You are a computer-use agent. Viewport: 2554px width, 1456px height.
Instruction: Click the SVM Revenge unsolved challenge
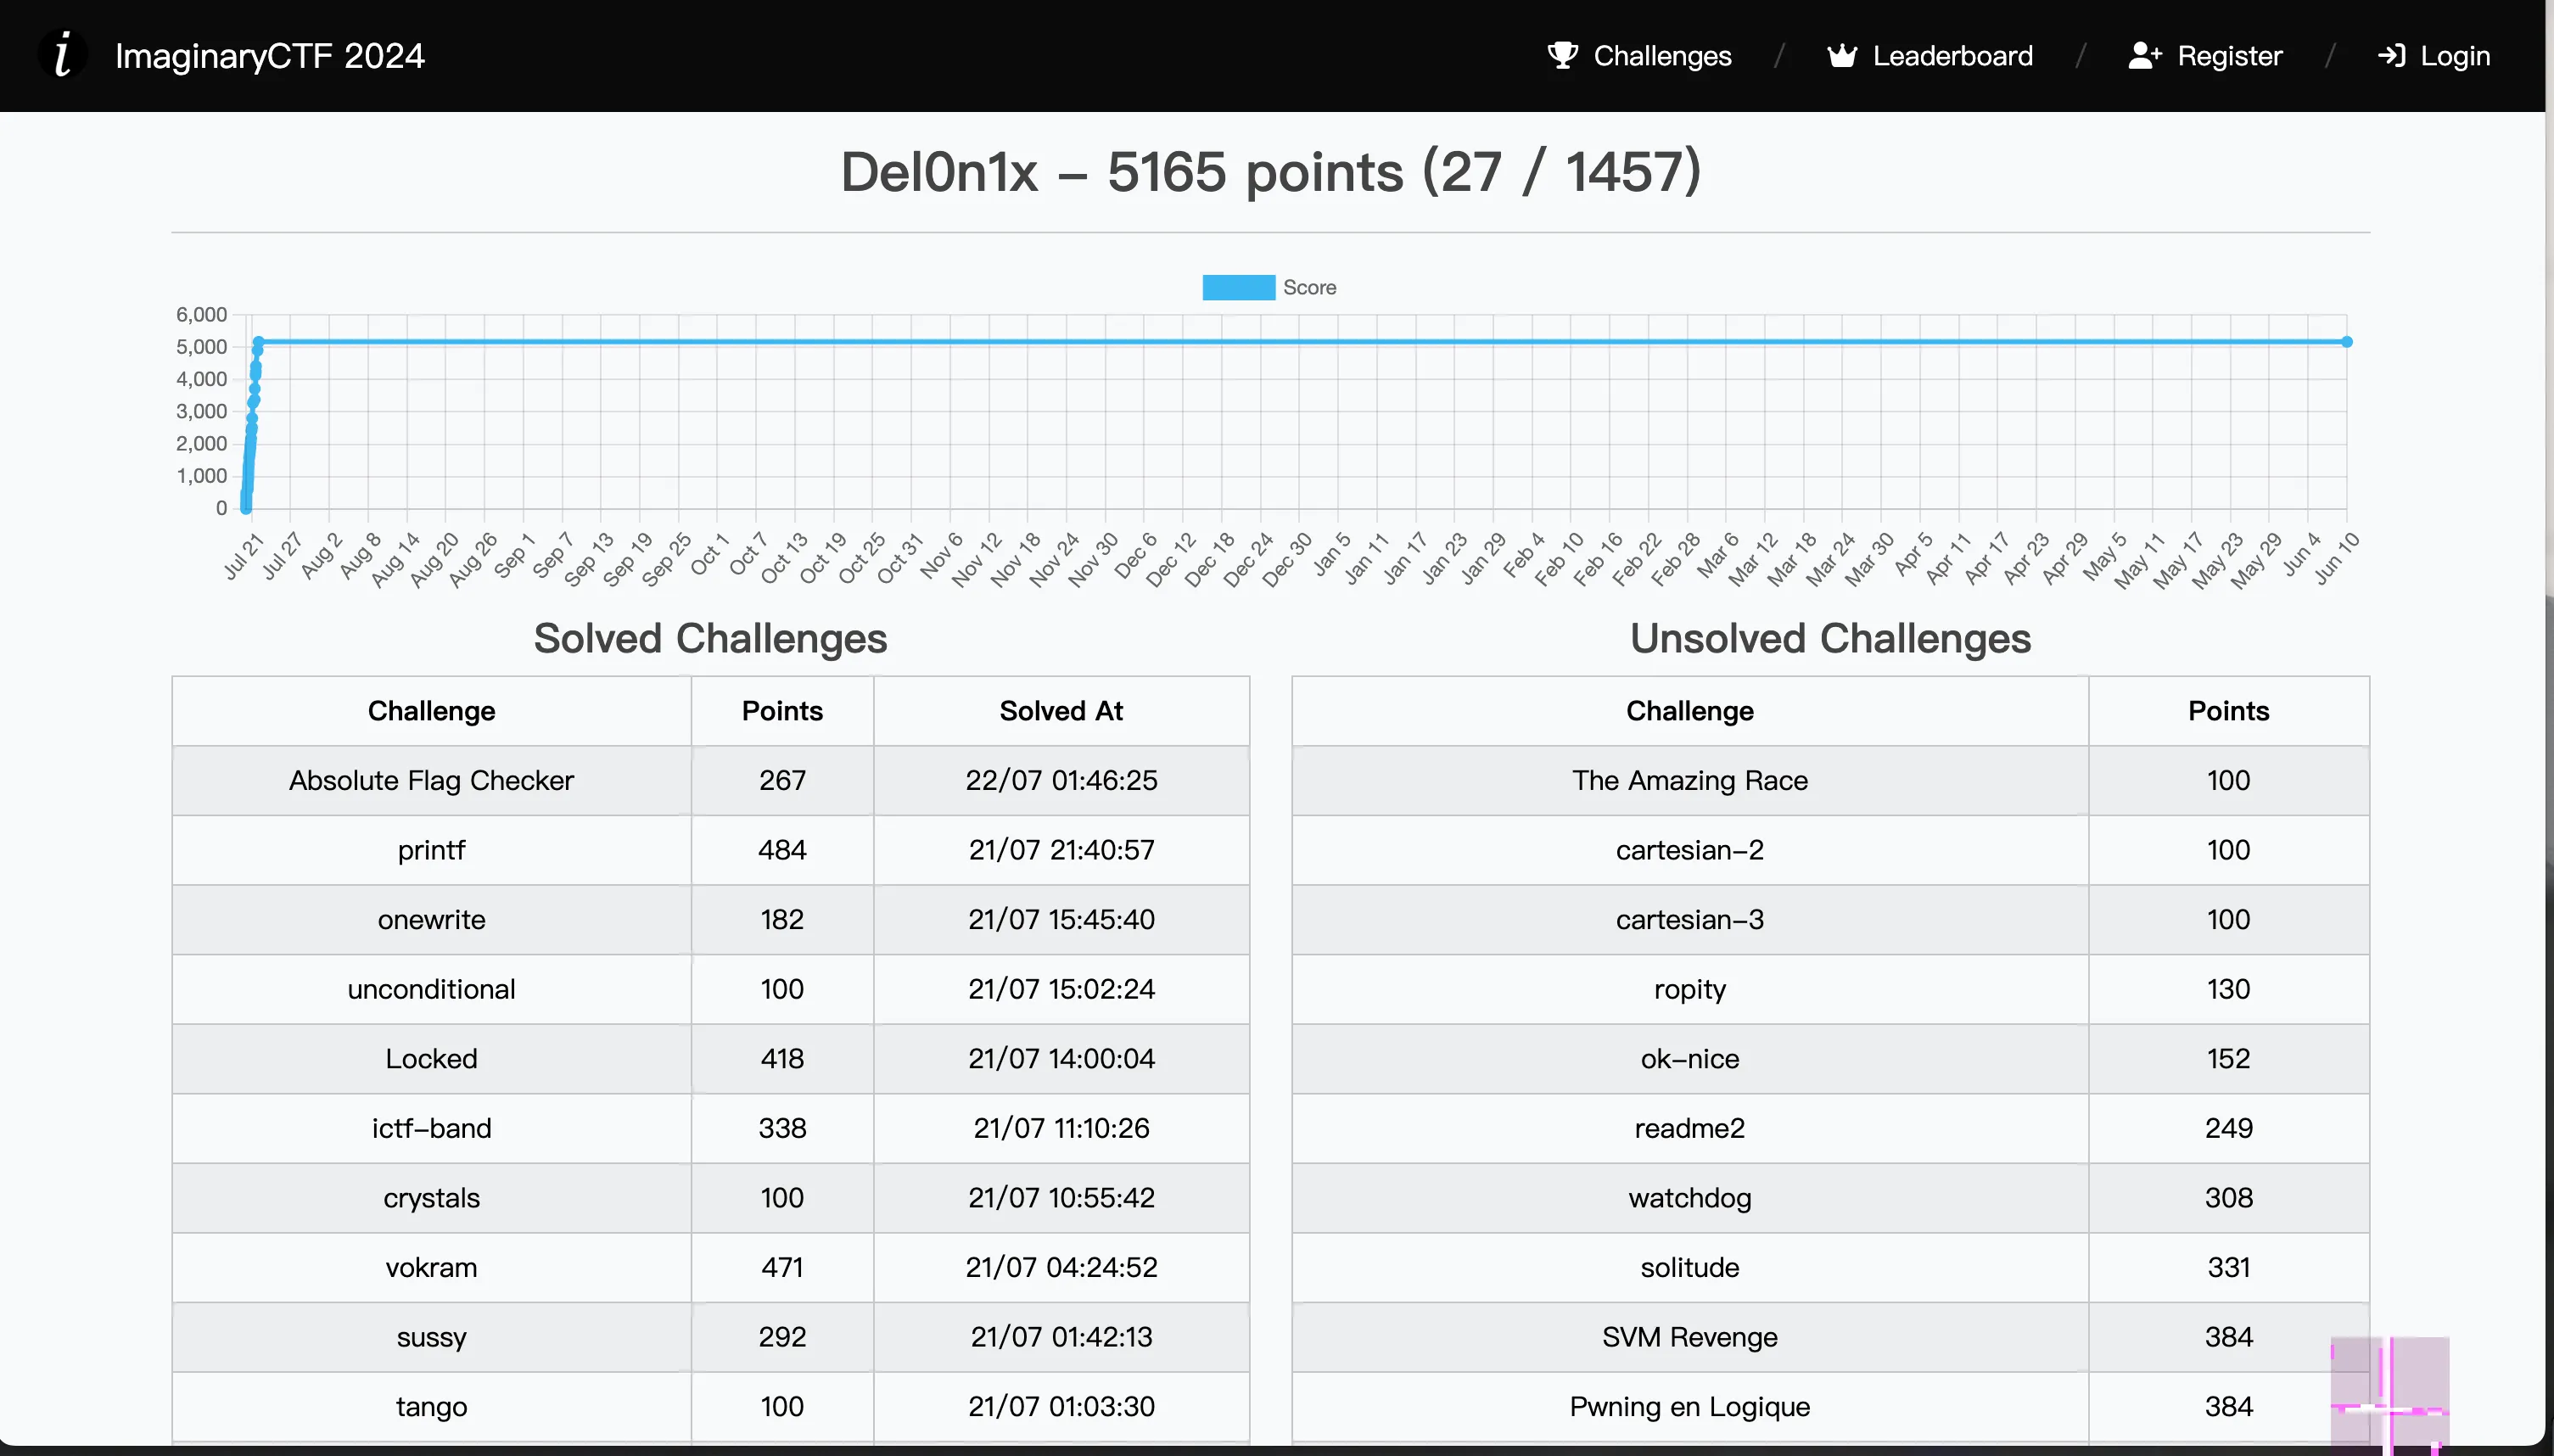point(1689,1336)
